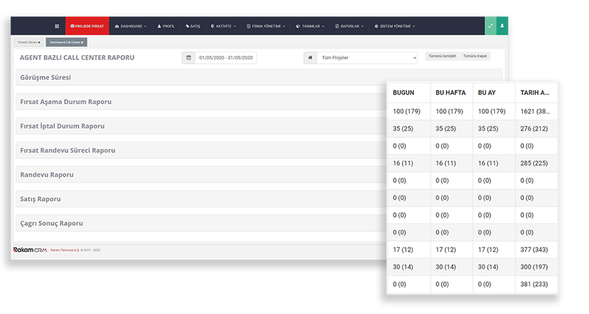Expand the Firma Yönetimi menu
Screen dimensions: 589x314
266,26
